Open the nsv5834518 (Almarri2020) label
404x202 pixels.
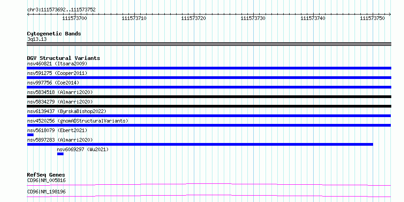pyautogui.click(x=60, y=92)
